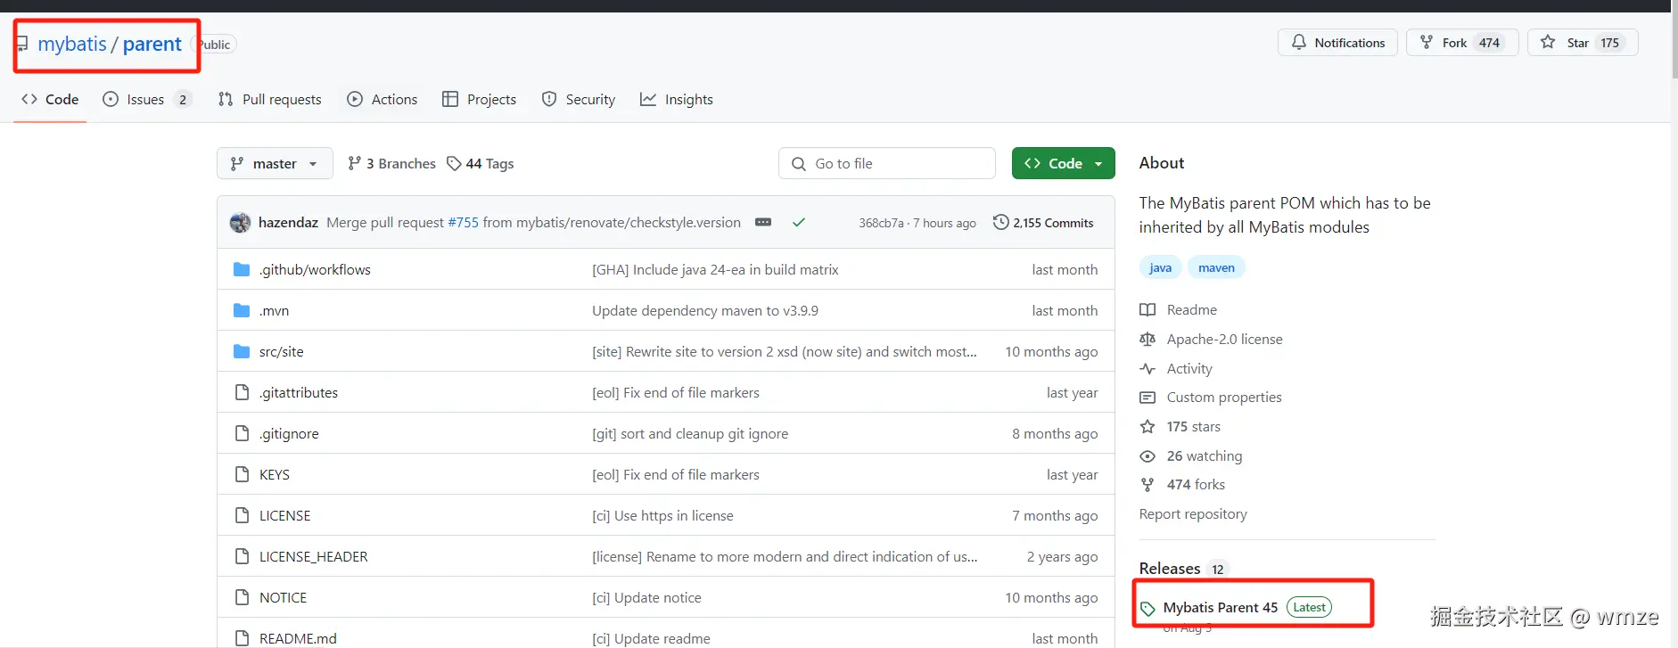Click the .github/workflows folder icon
1678x648 pixels.
pyautogui.click(x=242, y=269)
